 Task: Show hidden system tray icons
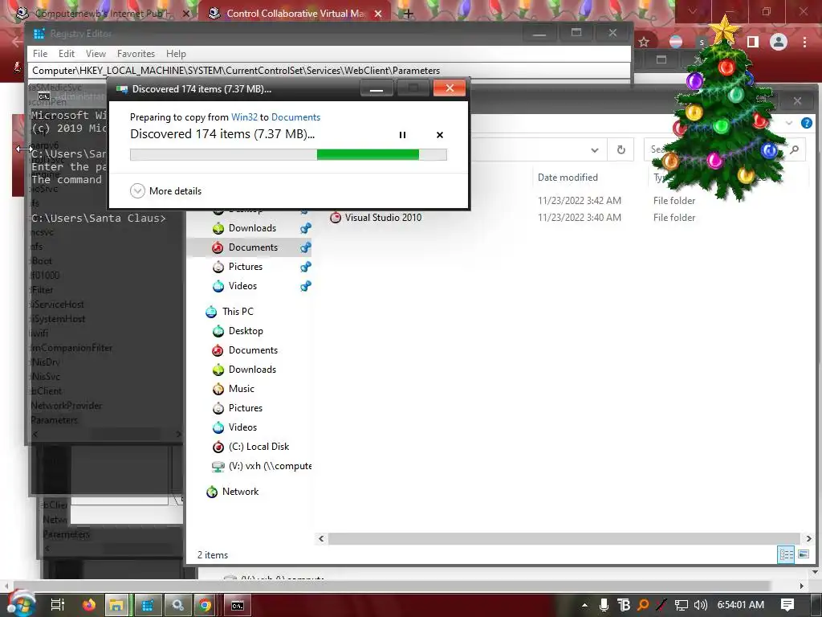point(584,605)
